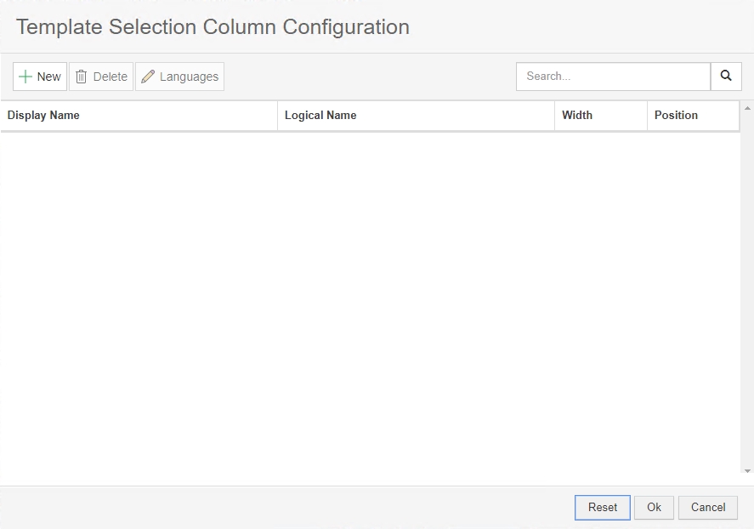Click the 'Delete' text label in toolbar
The height and width of the screenshot is (529, 754).
pyautogui.click(x=110, y=77)
